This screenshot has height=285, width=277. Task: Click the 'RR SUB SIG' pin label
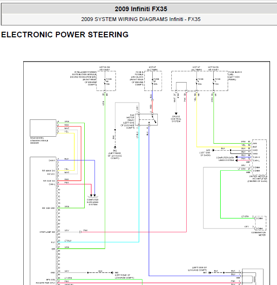(49, 181)
